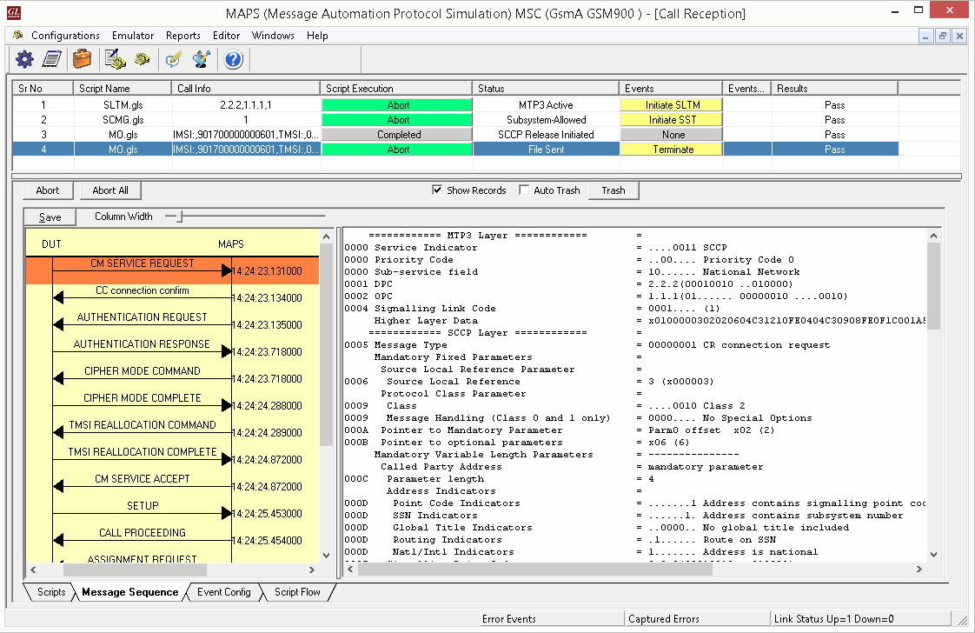The height and width of the screenshot is (633, 975).
Task: Click the Initiate SLTM event button
Action: (x=673, y=105)
